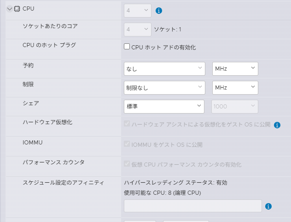Toggle ハードウェア アシストによる仮想化 checkbox
This screenshot has height=222, width=291.
pos(127,124)
